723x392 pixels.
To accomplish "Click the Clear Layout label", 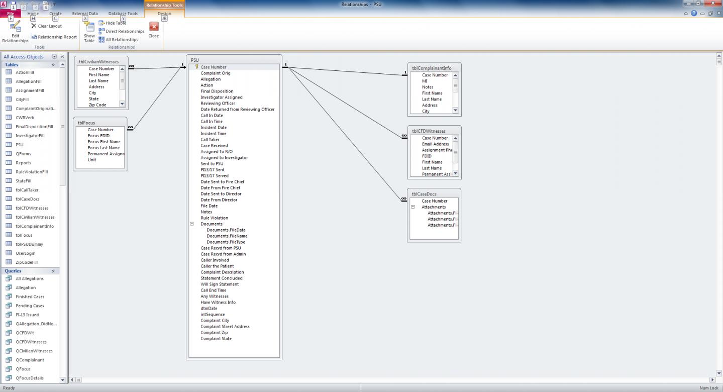I will [x=50, y=26].
